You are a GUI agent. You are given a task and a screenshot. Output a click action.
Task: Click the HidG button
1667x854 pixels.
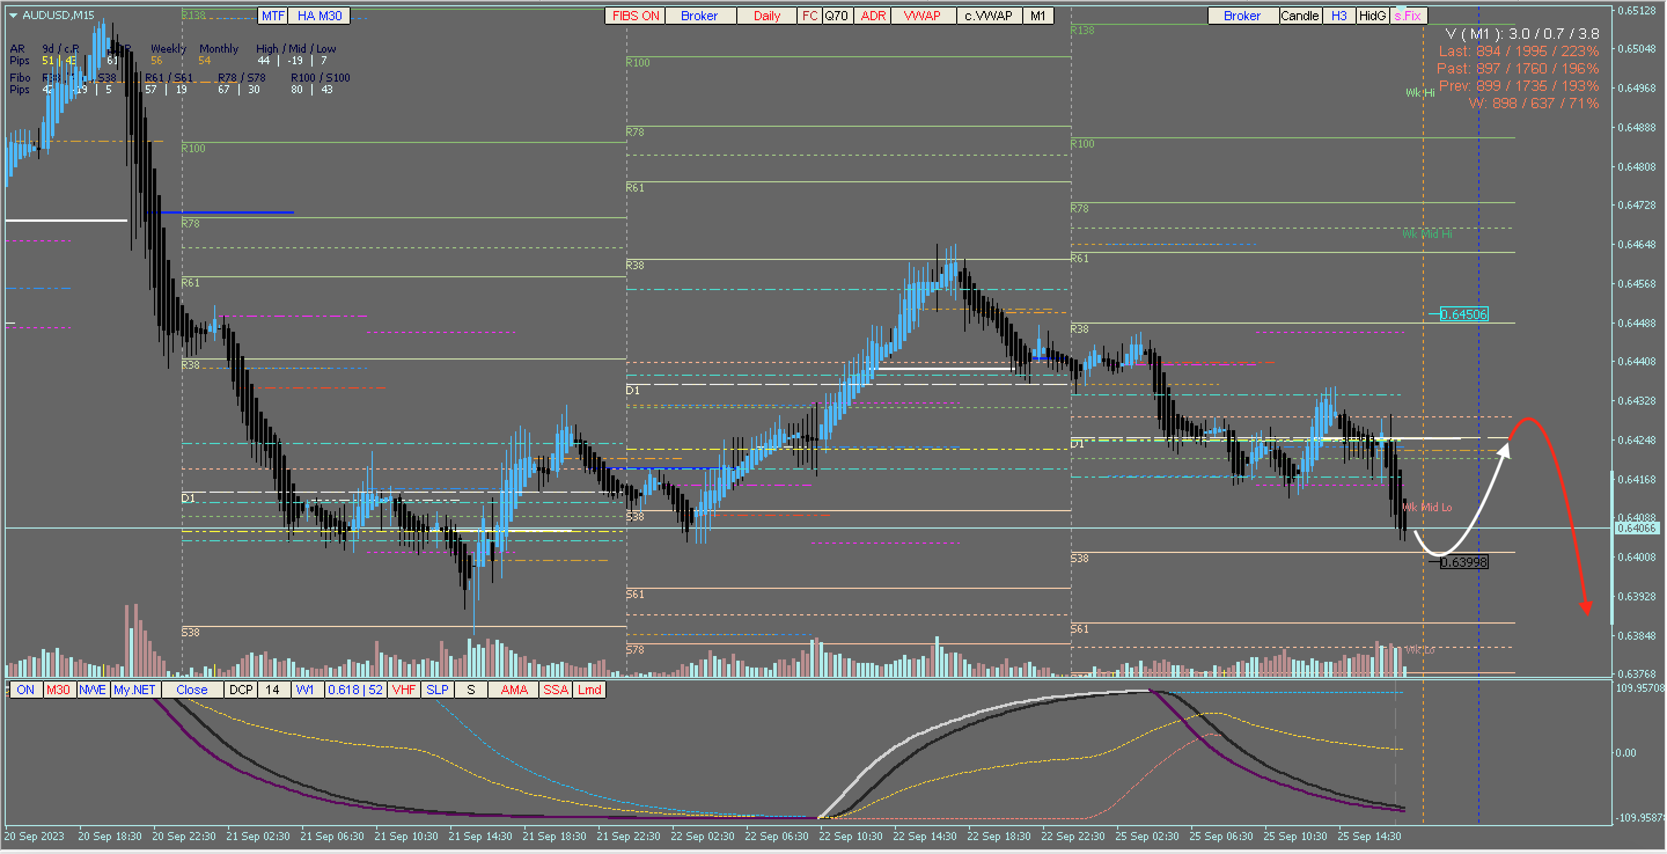click(x=1372, y=16)
